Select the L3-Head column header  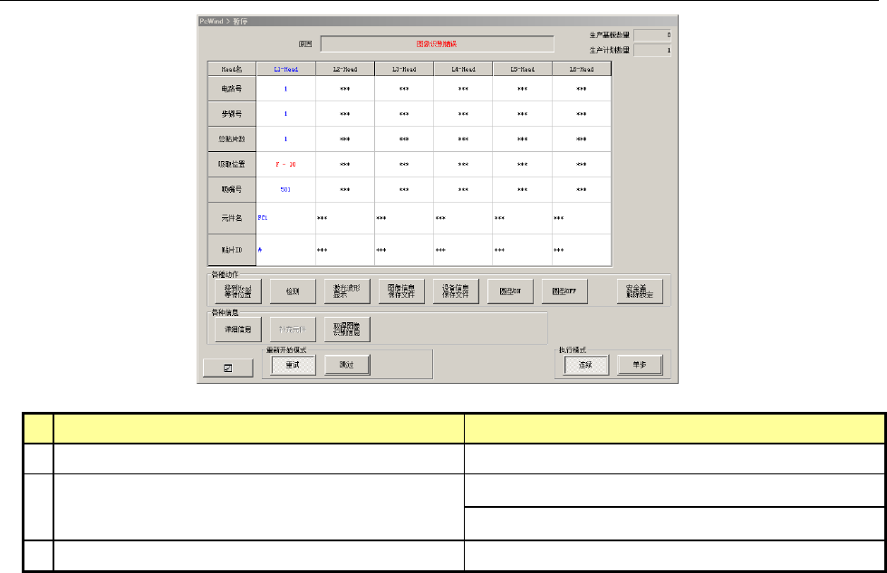pos(404,69)
